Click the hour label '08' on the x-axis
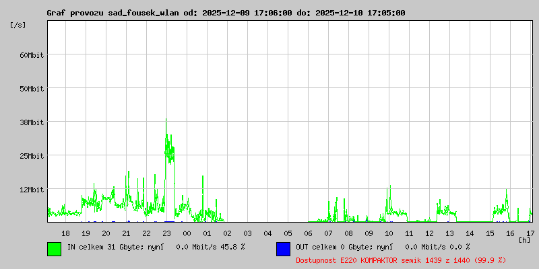Screen dimensions: 539x269 348,233
